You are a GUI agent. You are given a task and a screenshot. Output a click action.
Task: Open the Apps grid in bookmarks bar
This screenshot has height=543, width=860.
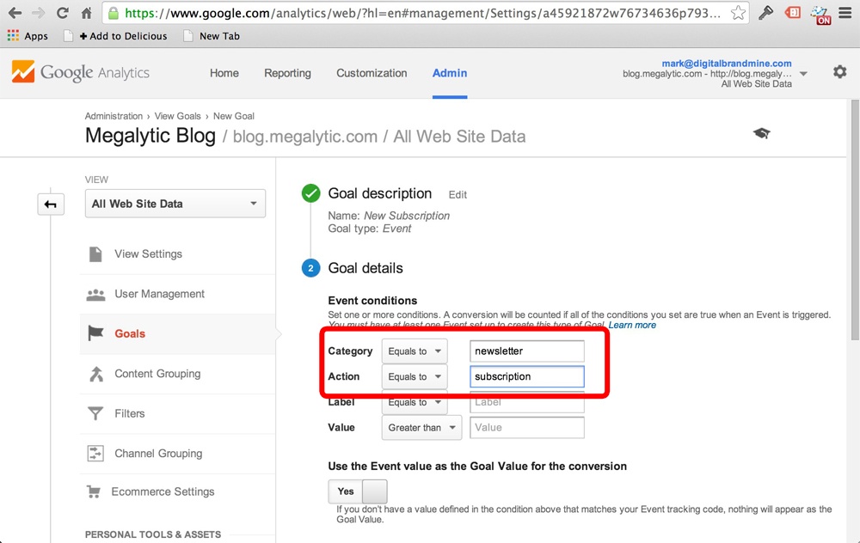tap(13, 36)
